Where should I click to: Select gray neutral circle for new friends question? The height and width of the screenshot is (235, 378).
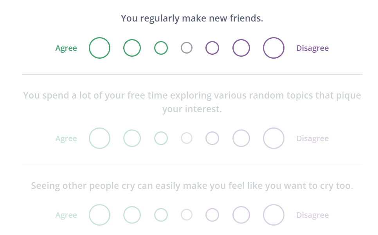coord(187,48)
